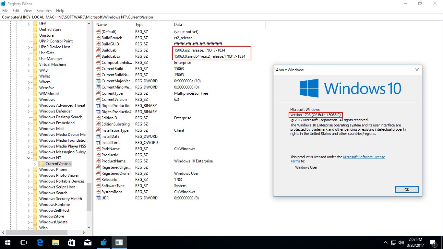Click the Wallet folder icon
Image resolution: width=443 pixels, height=249 pixels.
(x=35, y=76)
